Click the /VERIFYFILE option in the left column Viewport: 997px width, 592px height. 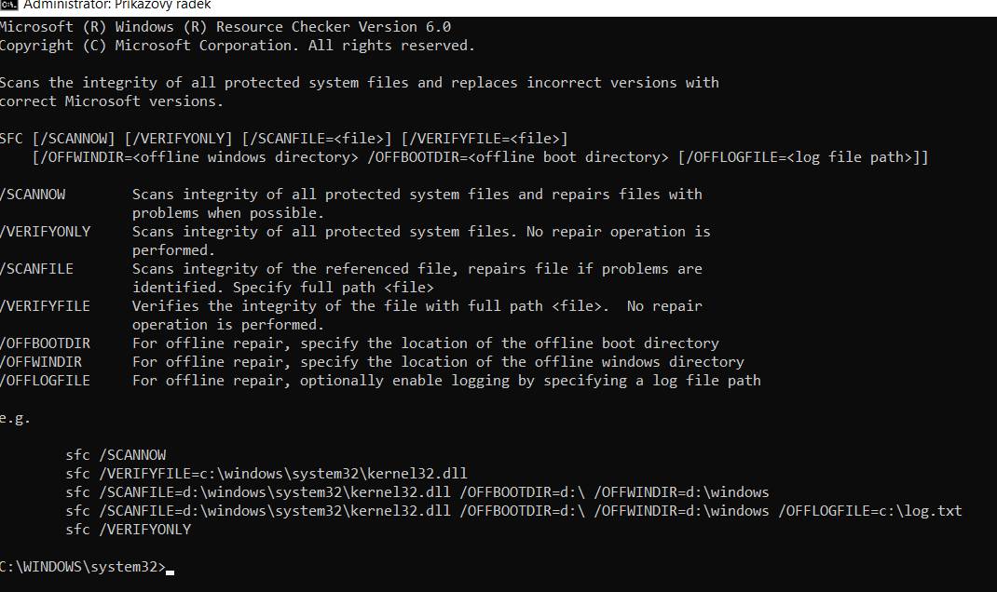(46, 306)
